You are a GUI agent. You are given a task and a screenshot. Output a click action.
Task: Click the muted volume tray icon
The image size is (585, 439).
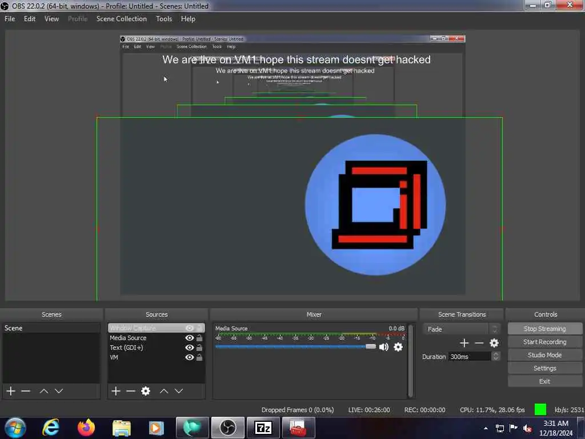pyautogui.click(x=527, y=428)
